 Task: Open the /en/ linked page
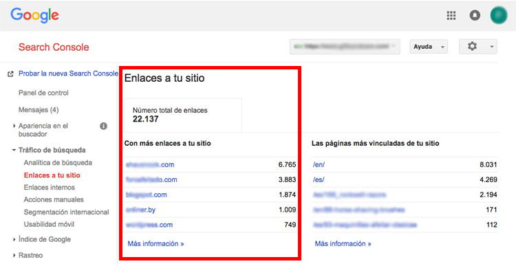pyautogui.click(x=319, y=165)
